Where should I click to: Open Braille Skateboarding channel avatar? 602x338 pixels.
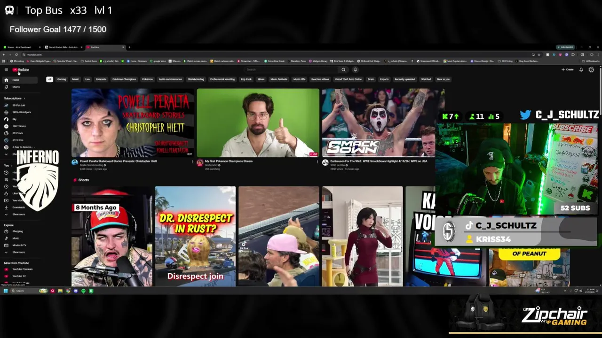[x=74, y=162]
